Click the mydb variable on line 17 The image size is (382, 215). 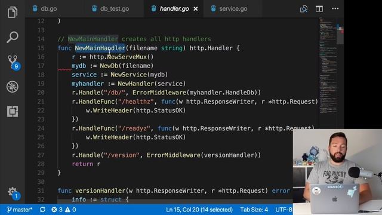click(79, 66)
